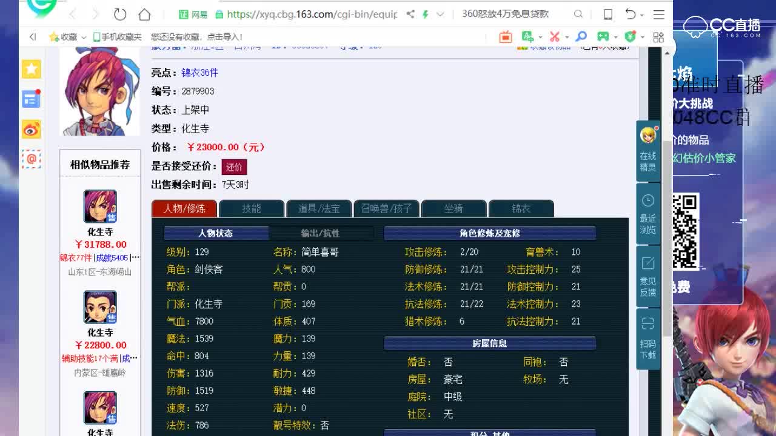Screen dimensions: 776x436
Task: Click avatar of ¥31788.00 similar item
Action: (x=100, y=206)
